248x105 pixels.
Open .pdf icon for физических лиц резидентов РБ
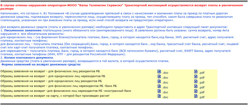point(196,72)
